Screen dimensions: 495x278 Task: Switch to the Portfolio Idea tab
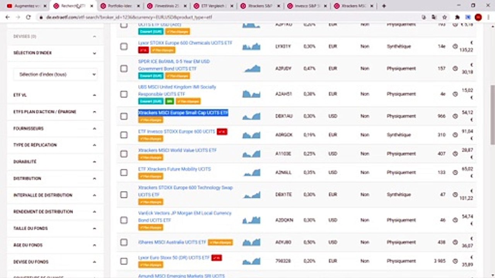pyautogui.click(x=119, y=6)
